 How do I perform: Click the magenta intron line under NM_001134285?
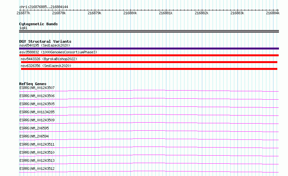point(149,115)
